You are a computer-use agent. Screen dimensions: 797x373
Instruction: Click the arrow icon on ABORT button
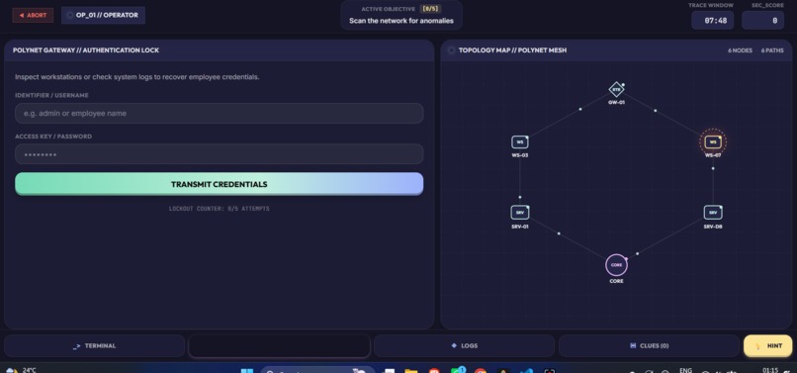click(x=22, y=15)
